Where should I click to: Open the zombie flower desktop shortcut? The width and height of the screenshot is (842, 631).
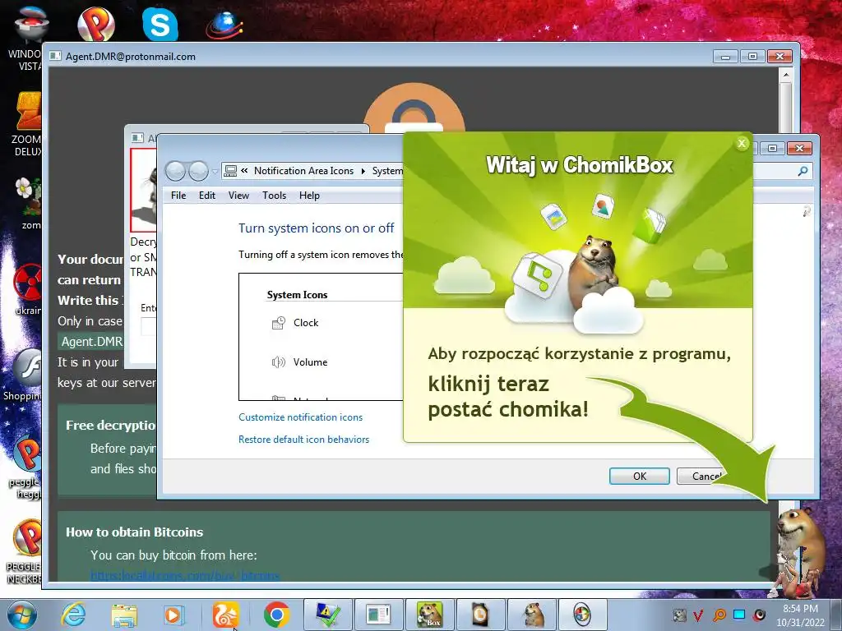28,204
